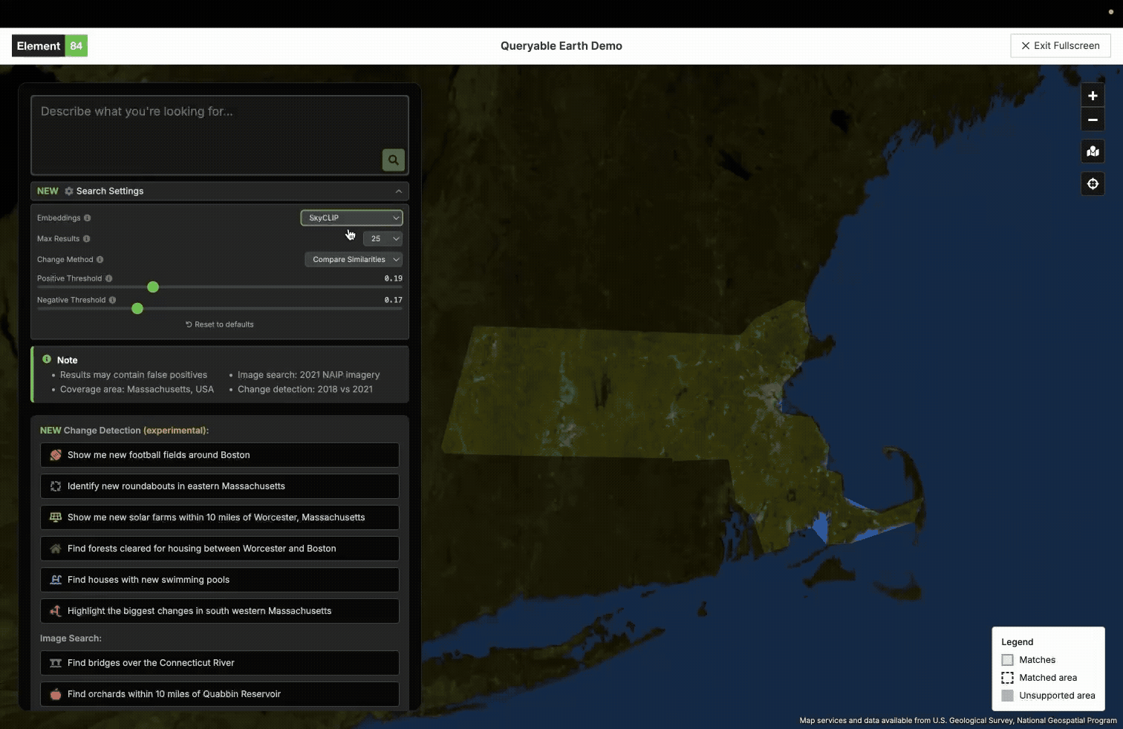Click the Change Method info icon
Viewport: 1123px width, 729px height.
pos(100,260)
